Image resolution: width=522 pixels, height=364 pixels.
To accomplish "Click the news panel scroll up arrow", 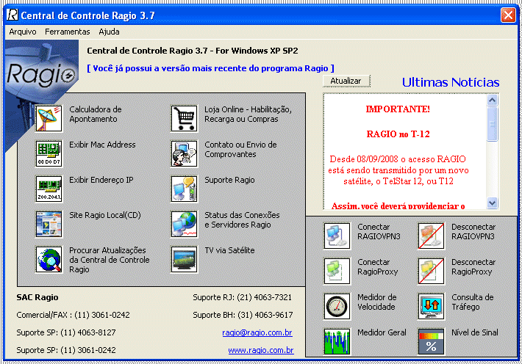I will (x=492, y=100).
